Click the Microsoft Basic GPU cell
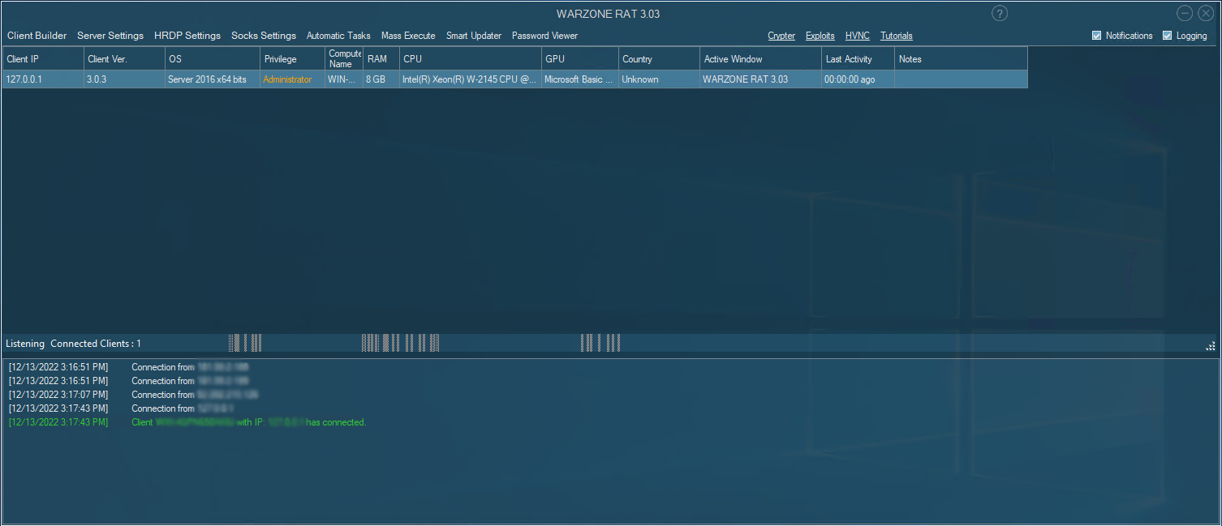Image resolution: width=1222 pixels, height=526 pixels. [x=580, y=79]
